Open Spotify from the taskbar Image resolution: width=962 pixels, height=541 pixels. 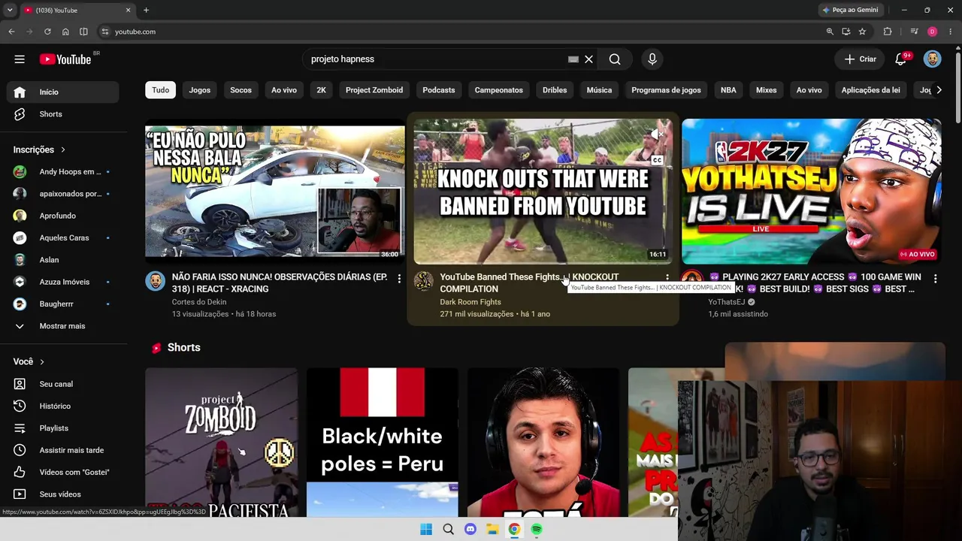537,529
